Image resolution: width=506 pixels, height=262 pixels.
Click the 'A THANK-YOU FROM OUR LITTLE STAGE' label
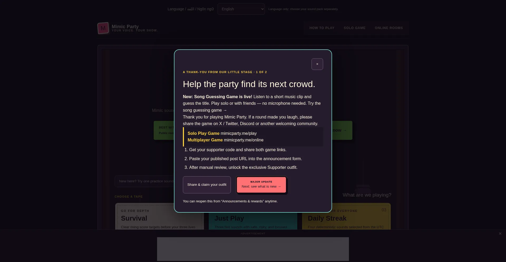point(217,72)
